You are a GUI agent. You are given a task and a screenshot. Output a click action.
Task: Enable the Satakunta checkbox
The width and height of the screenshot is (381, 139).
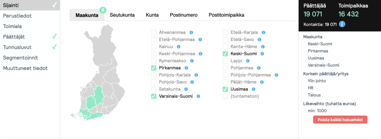(154, 89)
